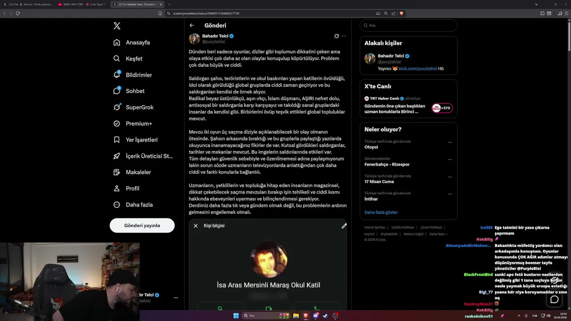
Task: Open Hizmet Şartları footer link
Action: [375, 227]
